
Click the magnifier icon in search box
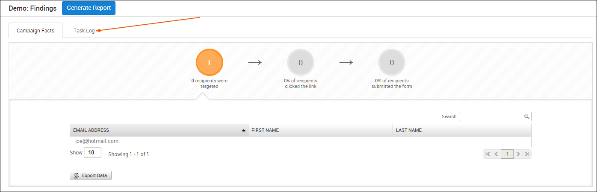tap(527, 116)
